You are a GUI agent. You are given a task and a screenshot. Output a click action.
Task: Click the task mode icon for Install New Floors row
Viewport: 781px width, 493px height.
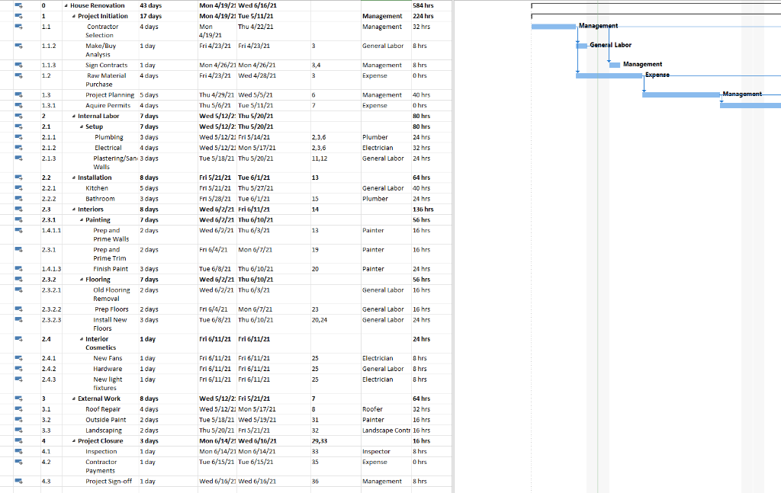(x=18, y=319)
